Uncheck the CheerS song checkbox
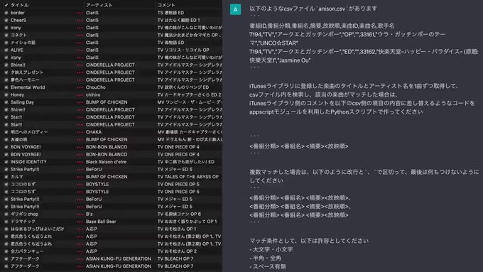This screenshot has width=483, height=272. 6,21
